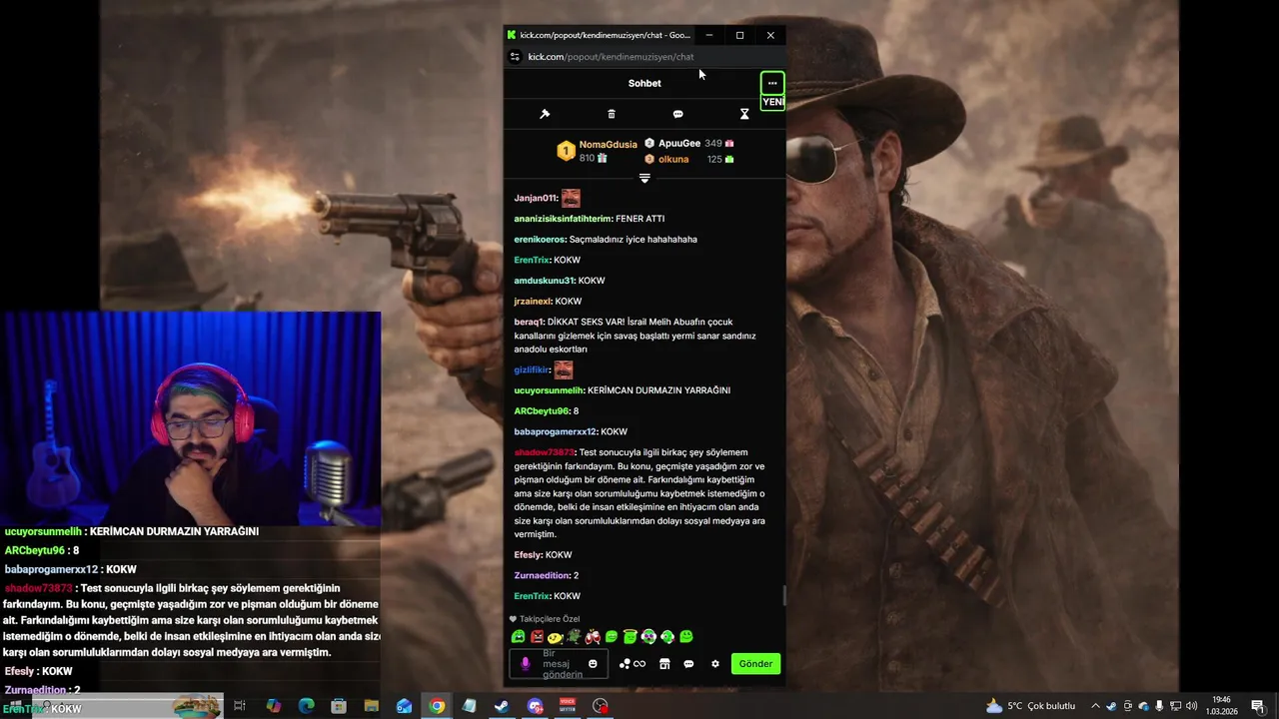Click username erenikoeros in chat

coord(540,240)
